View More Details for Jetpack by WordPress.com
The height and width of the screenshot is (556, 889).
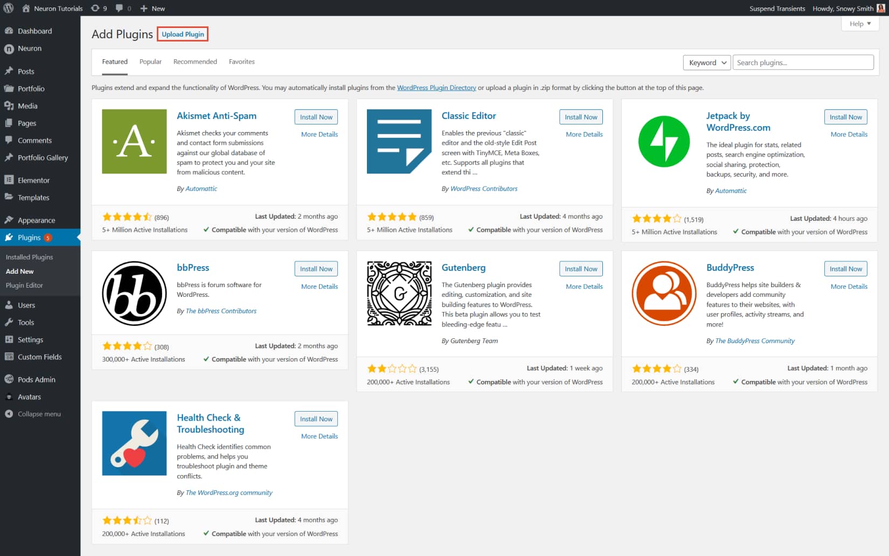(848, 134)
